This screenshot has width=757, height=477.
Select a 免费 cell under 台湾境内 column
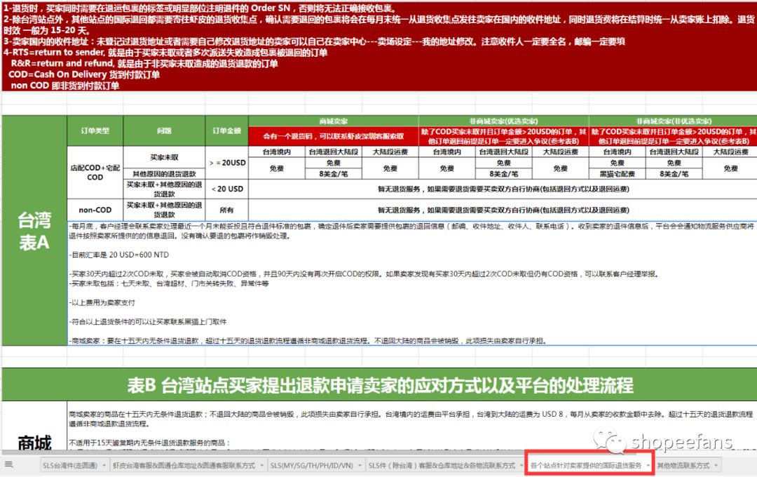(275, 168)
